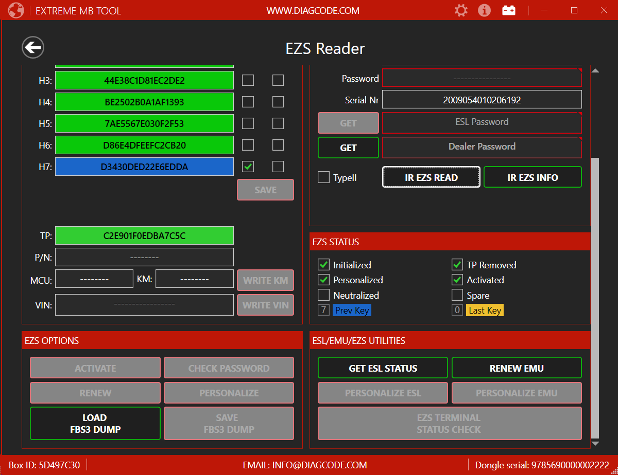The image size is (618, 475).
Task: Click GET button beside Dealer Password
Action: (348, 148)
